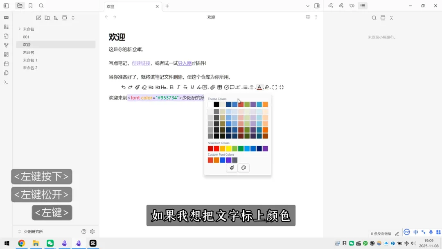
Task: Apply the H2 heading from the toolbar
Action: (151, 87)
